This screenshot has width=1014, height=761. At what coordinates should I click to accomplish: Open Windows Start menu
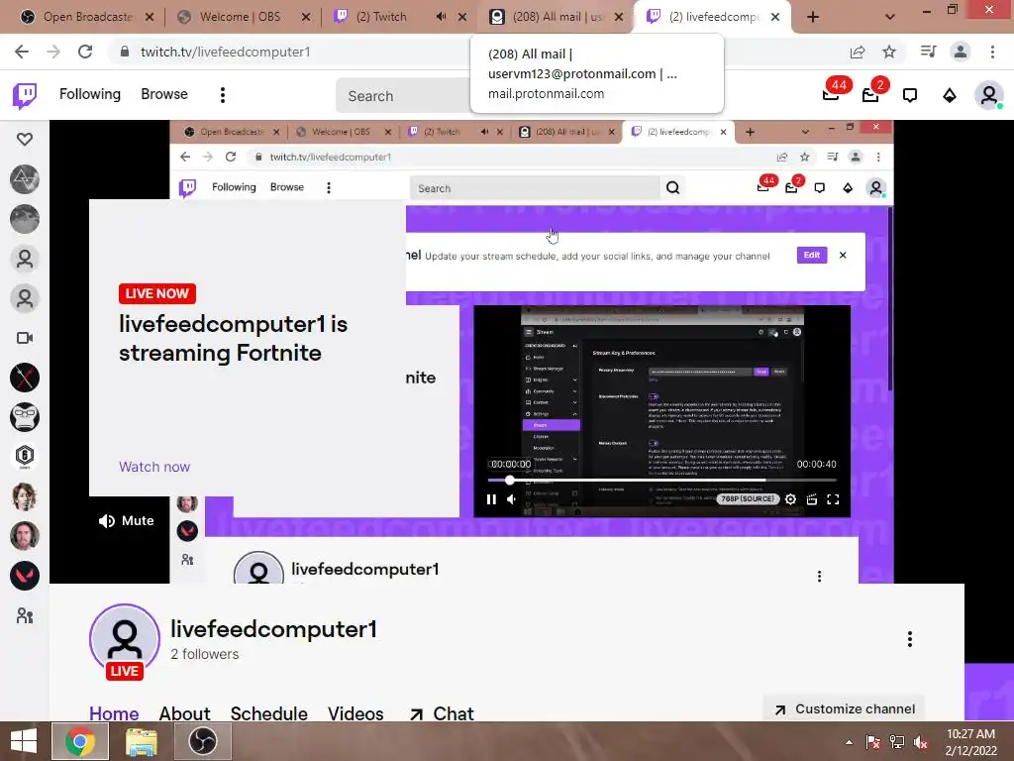pos(24,741)
